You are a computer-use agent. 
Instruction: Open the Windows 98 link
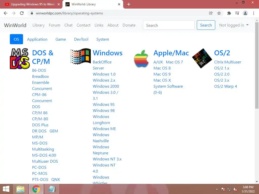pos(103,111)
